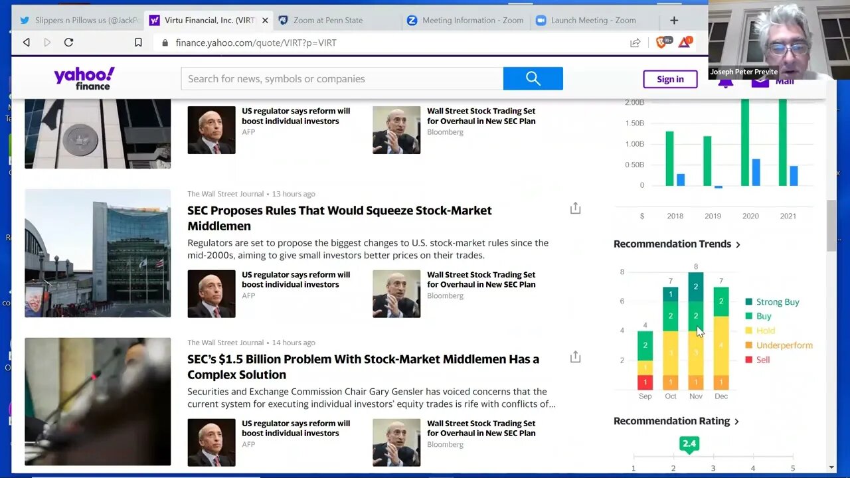The width and height of the screenshot is (850, 478).
Task: Open the Brave Rewards triangle icon
Action: 685,42
